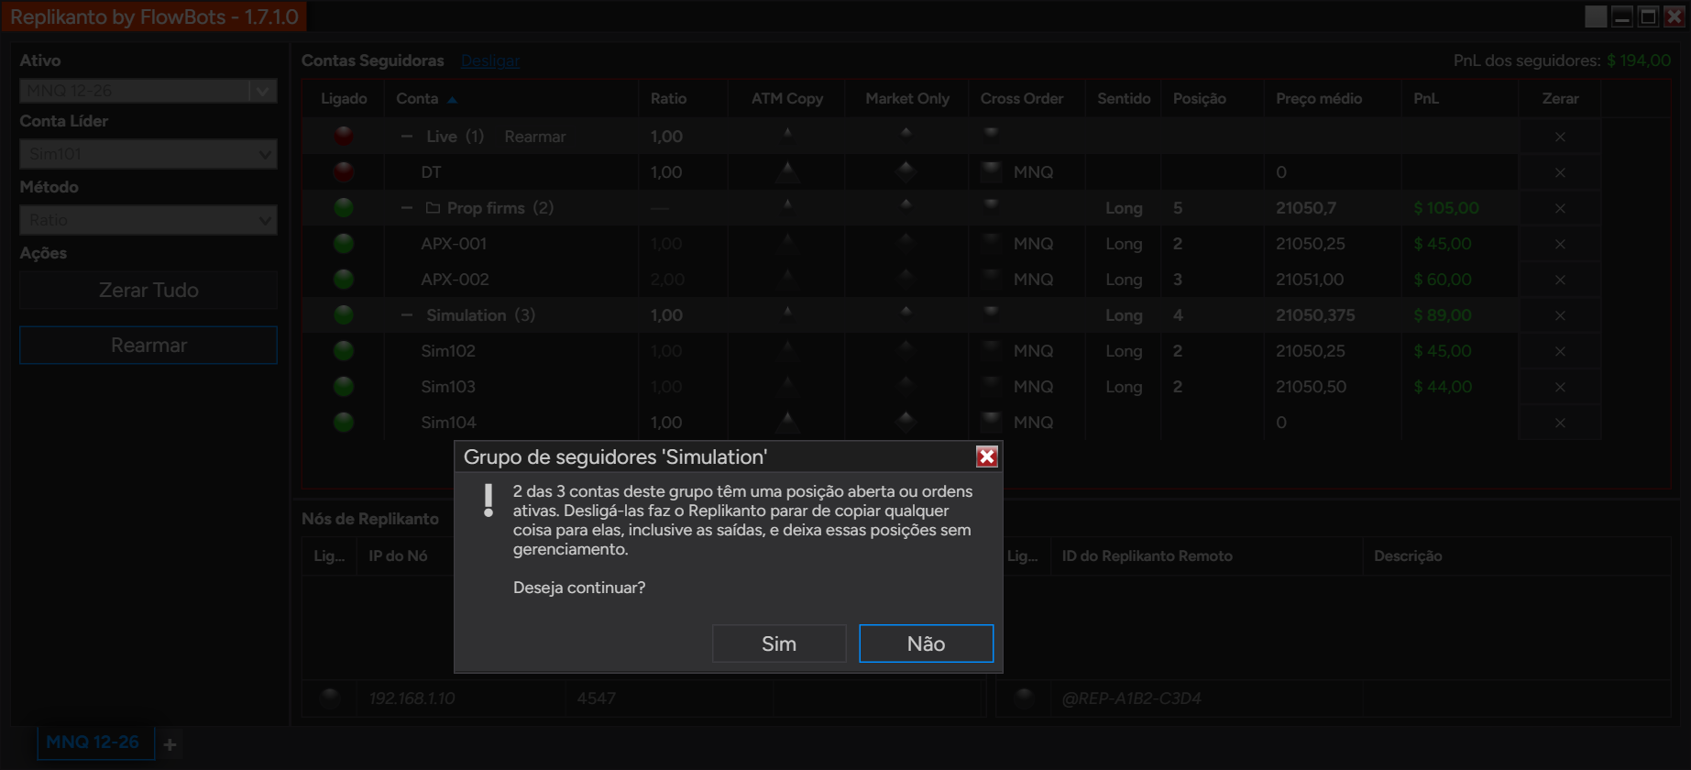Toggle the Ligado light for Prop firms group
Viewport: 1691px width, 770px height.
coord(344,208)
